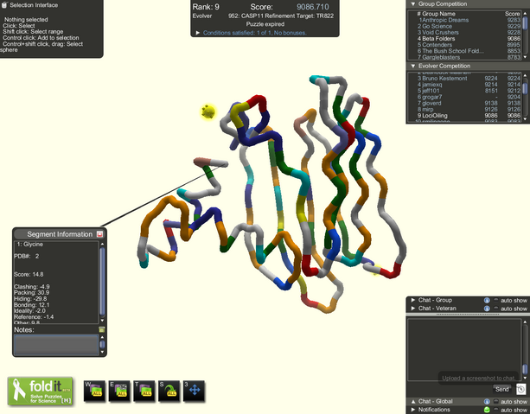Click the Wiggle Sidechains tool icon (T)
This screenshot has width=530, height=414.
pyautogui.click(x=144, y=391)
